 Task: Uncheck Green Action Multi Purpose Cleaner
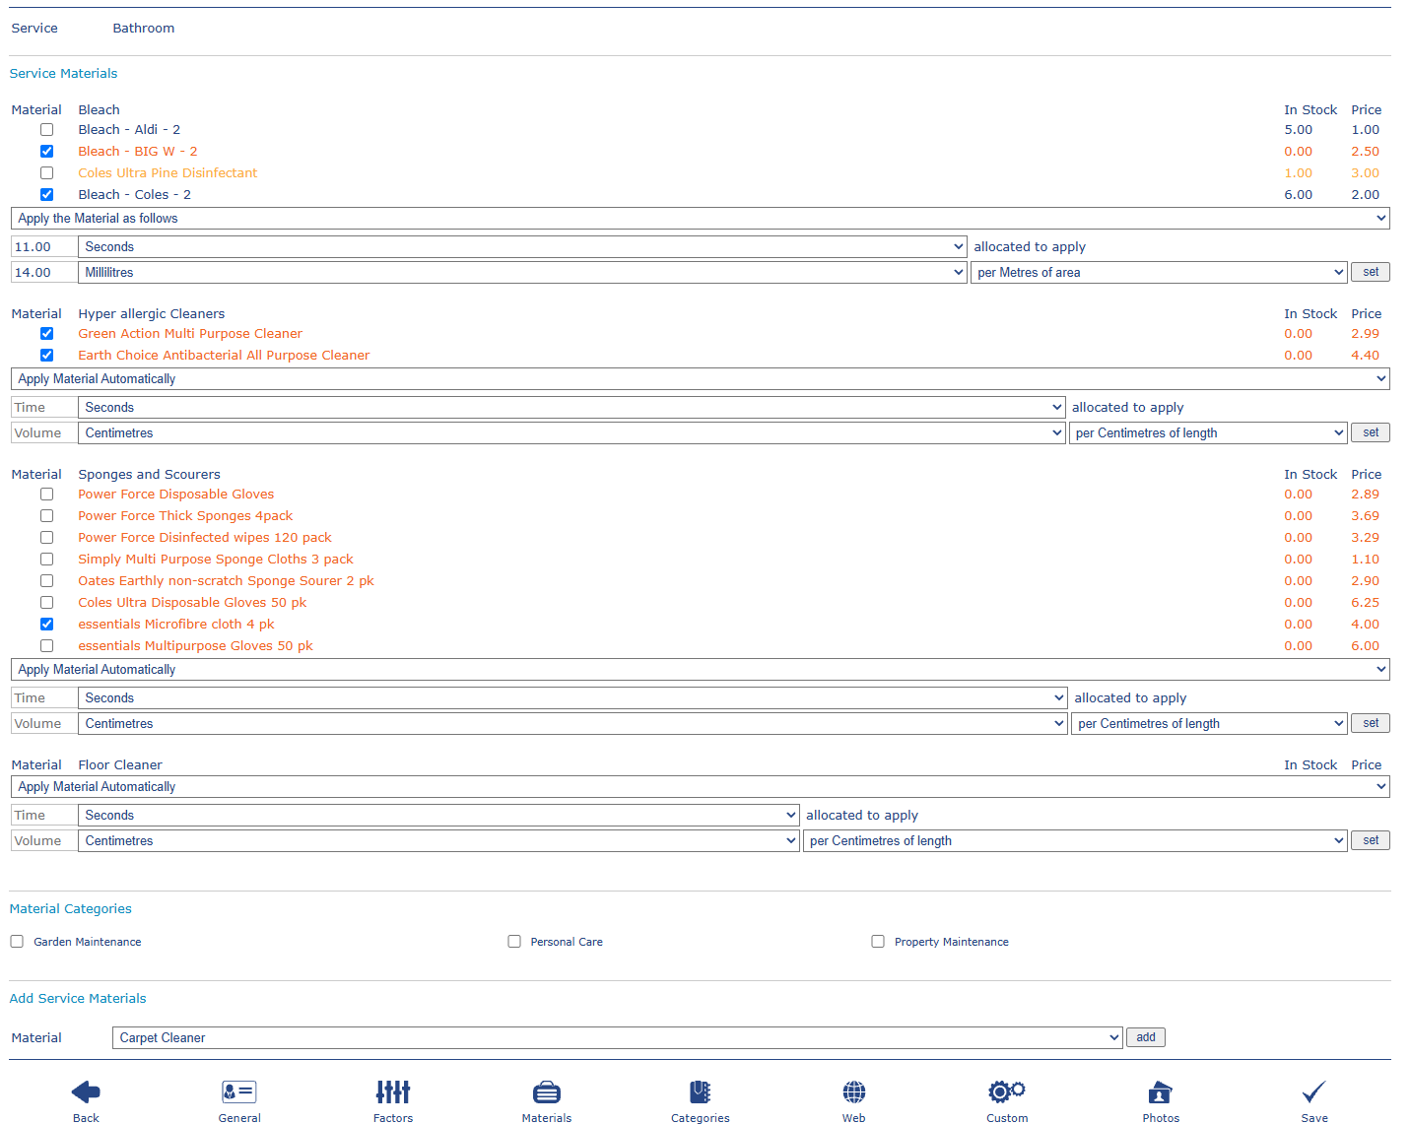coord(46,334)
